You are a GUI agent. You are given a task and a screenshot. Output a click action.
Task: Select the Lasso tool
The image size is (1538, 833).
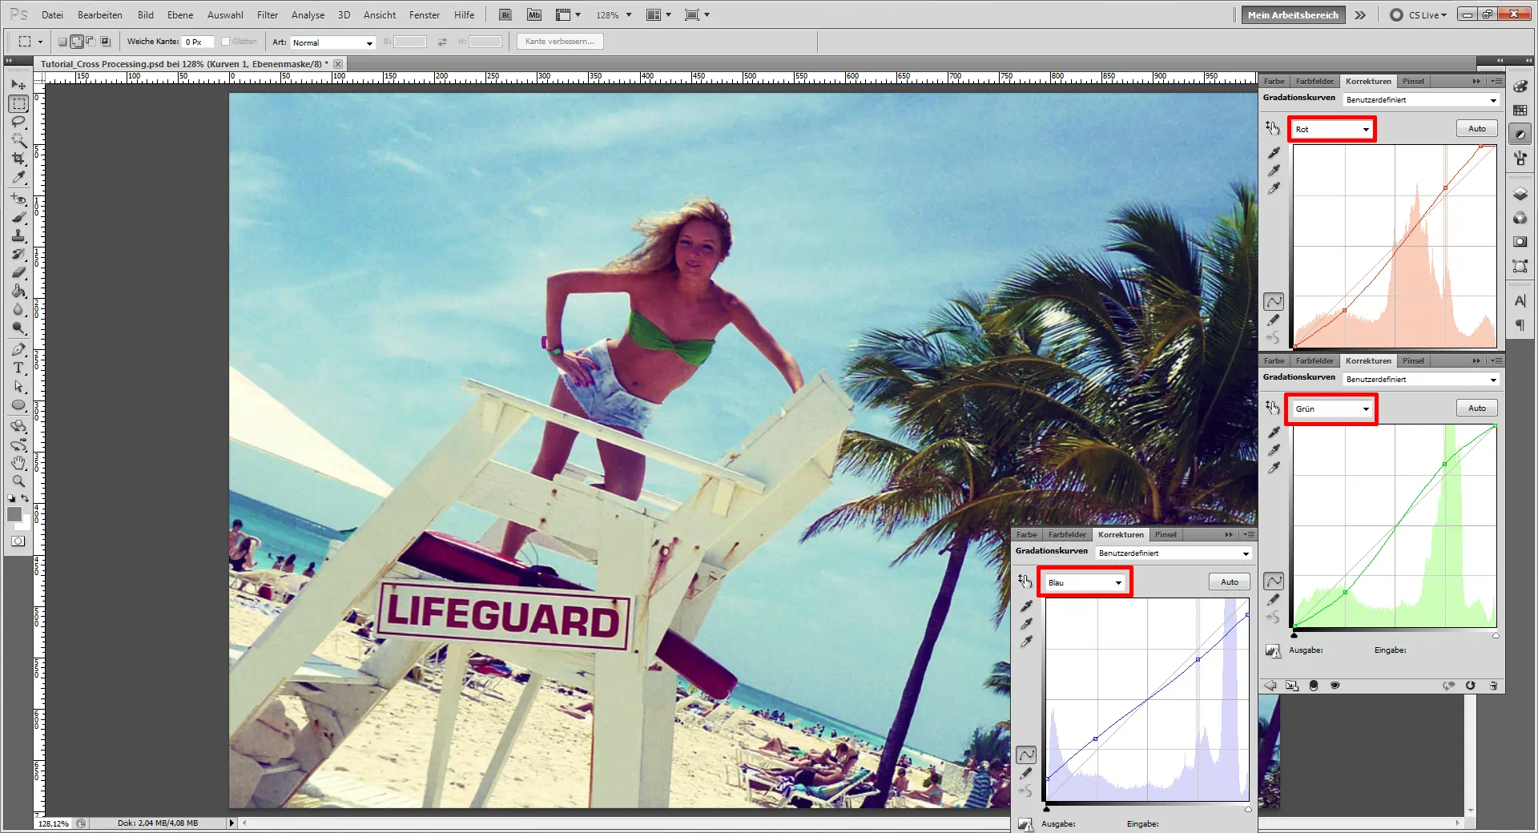click(x=18, y=122)
